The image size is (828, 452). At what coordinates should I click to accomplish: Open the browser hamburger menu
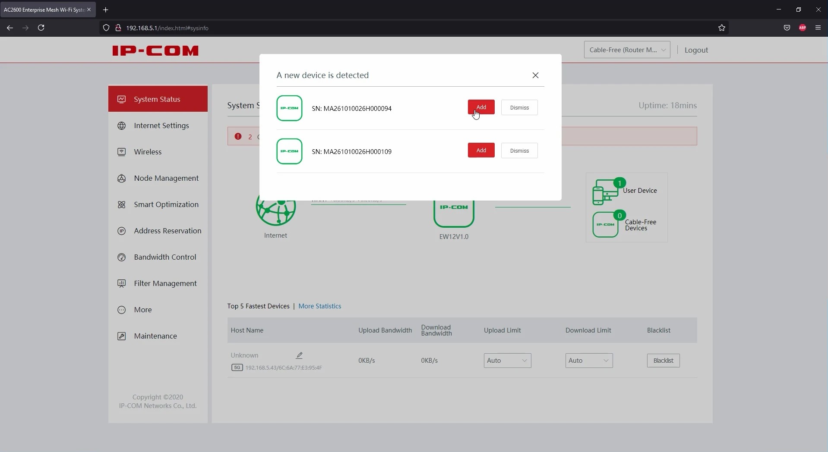click(x=818, y=28)
